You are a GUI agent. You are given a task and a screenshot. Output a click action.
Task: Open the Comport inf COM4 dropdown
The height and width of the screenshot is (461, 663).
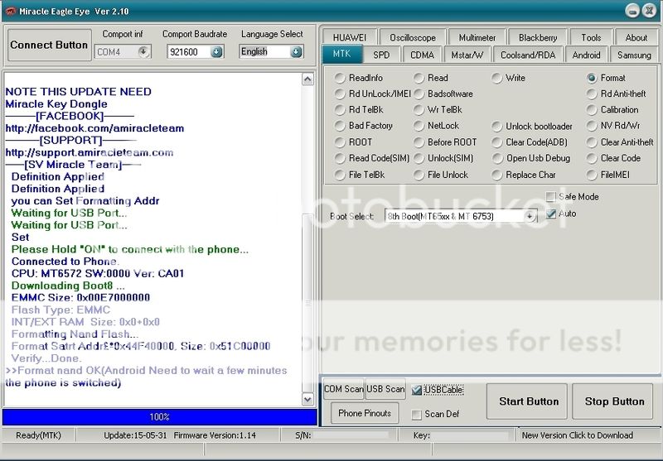tap(143, 52)
